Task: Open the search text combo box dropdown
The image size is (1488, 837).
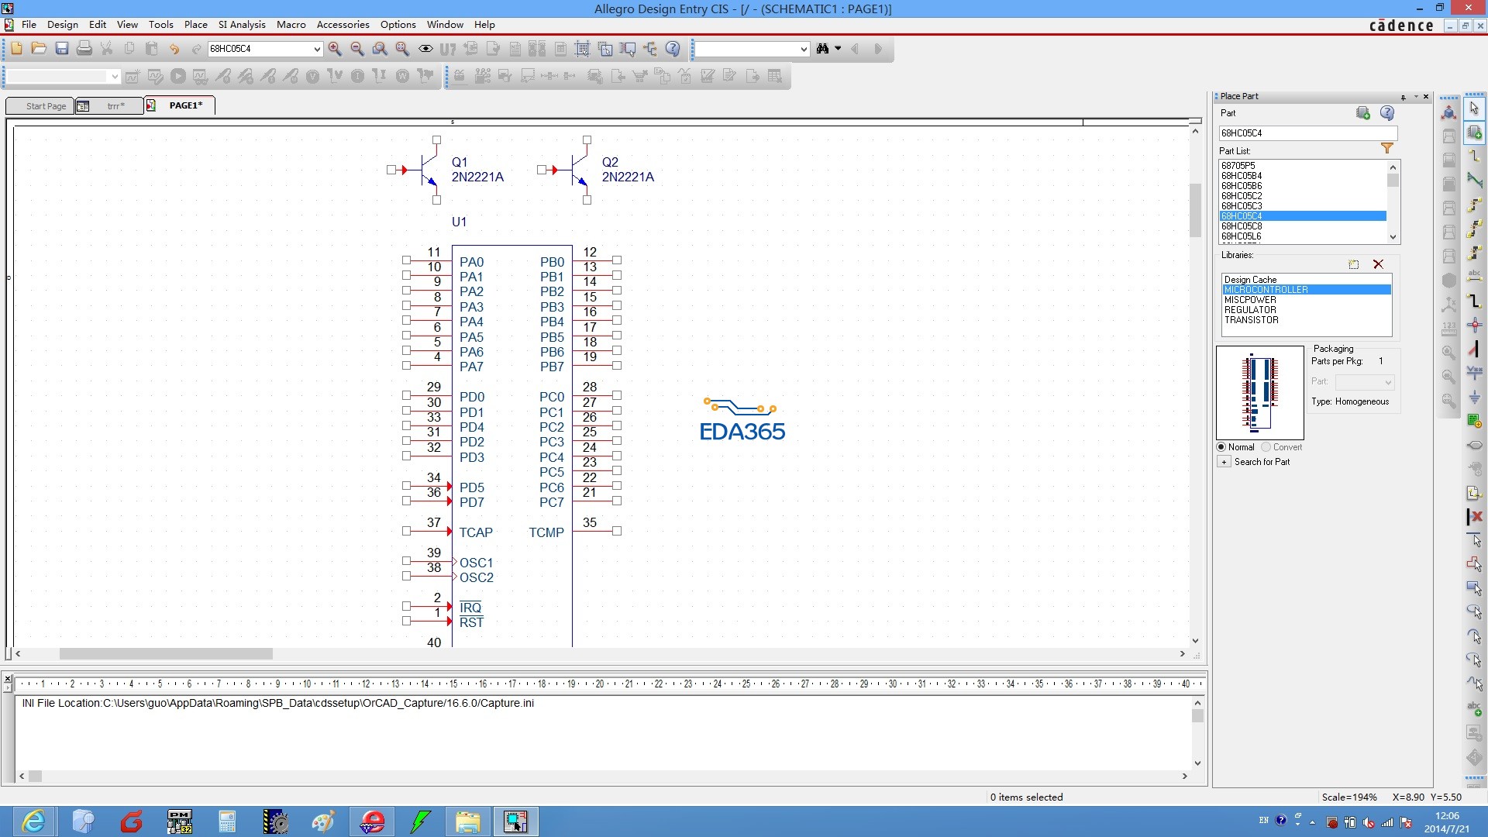Action: pyautogui.click(x=803, y=49)
